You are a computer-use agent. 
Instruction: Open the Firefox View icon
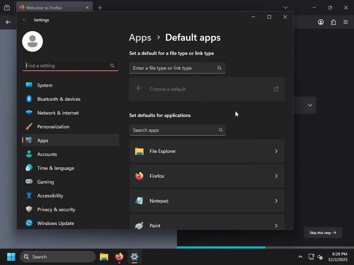tap(7, 8)
